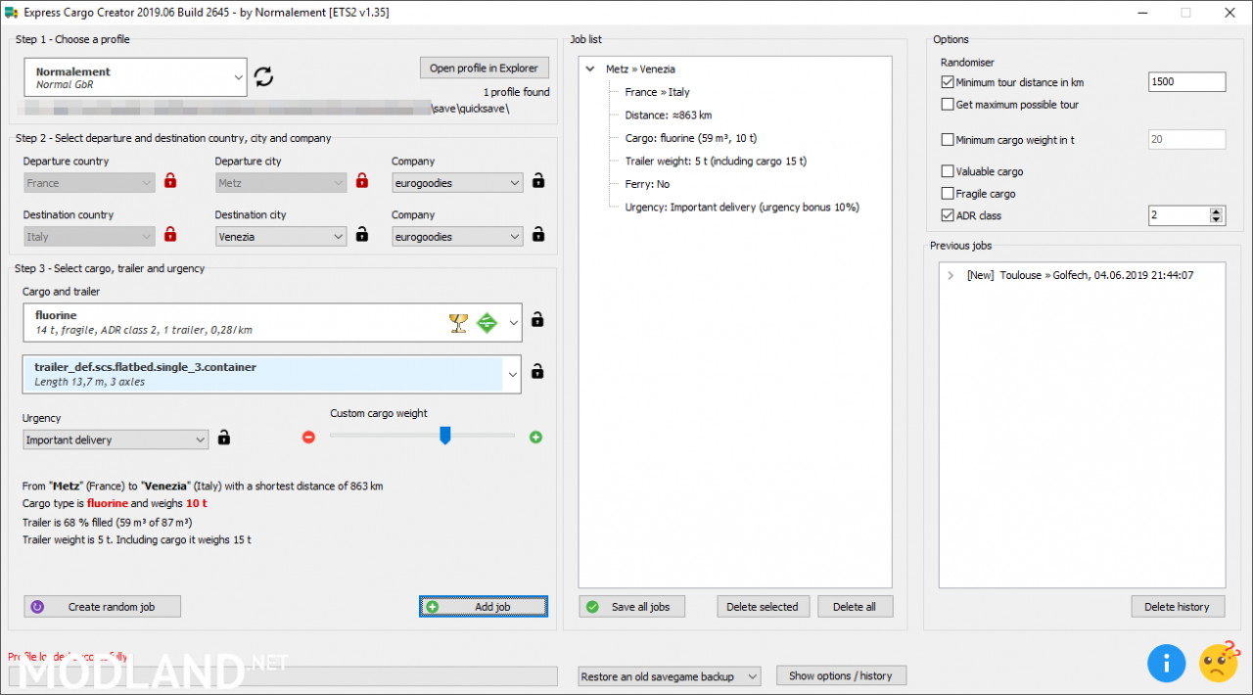
Task: Check the Valuable cargo option
Action: [947, 171]
